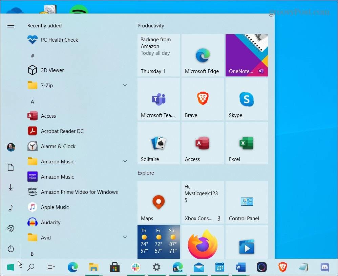Expand the 7-Zip folder chevron
This screenshot has width=338, height=276.
click(x=125, y=85)
